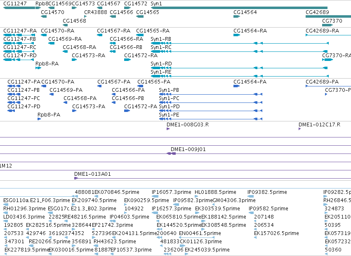This screenshot has width=351, height=256.
Task: Click the CG14572-PA protein label
Action: tap(141, 107)
